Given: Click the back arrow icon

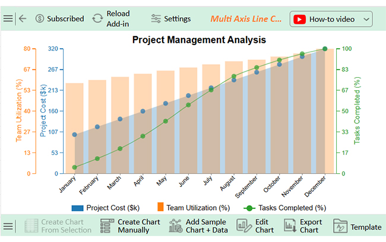Looking at the screenshot, I should [23, 18].
